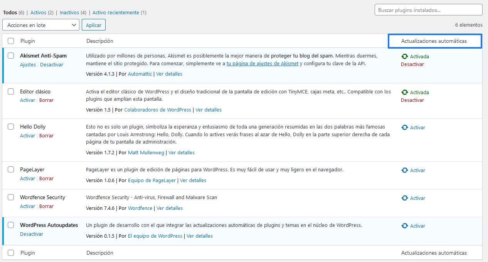Open Ver detalles for Editor clásico

coord(209,110)
